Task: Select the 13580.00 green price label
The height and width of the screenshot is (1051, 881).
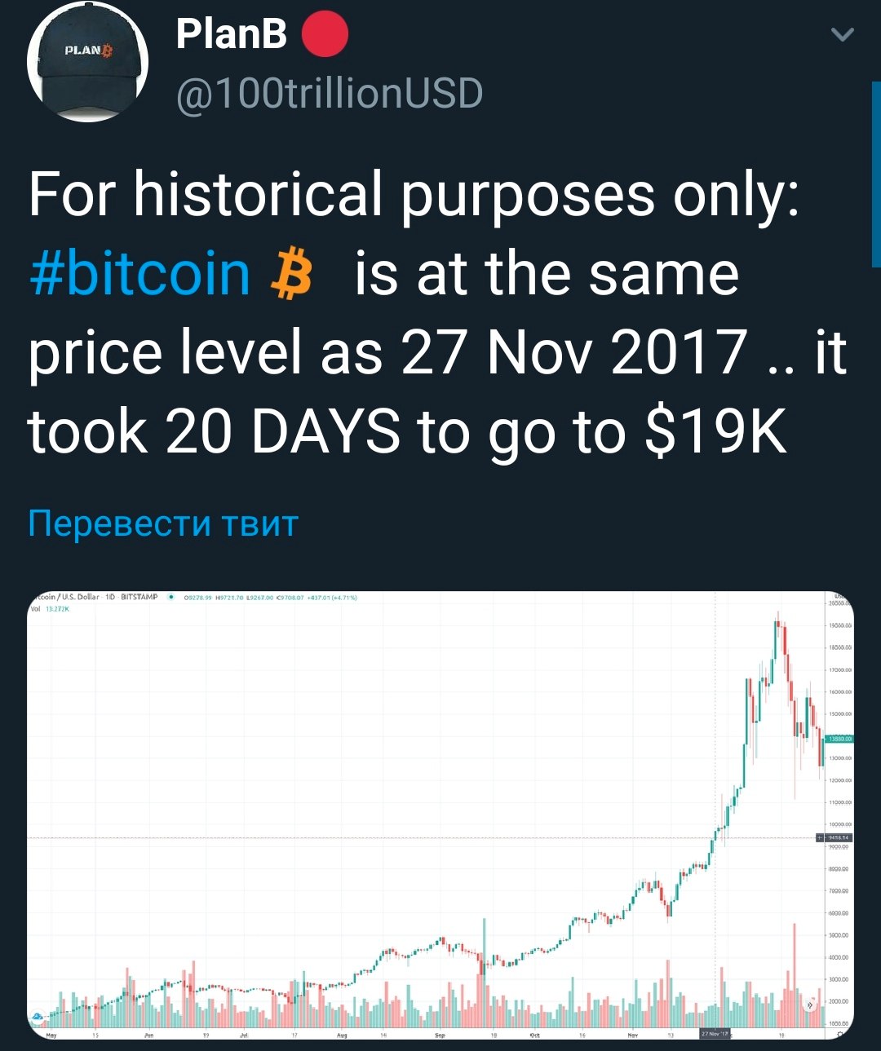Action: tap(839, 739)
